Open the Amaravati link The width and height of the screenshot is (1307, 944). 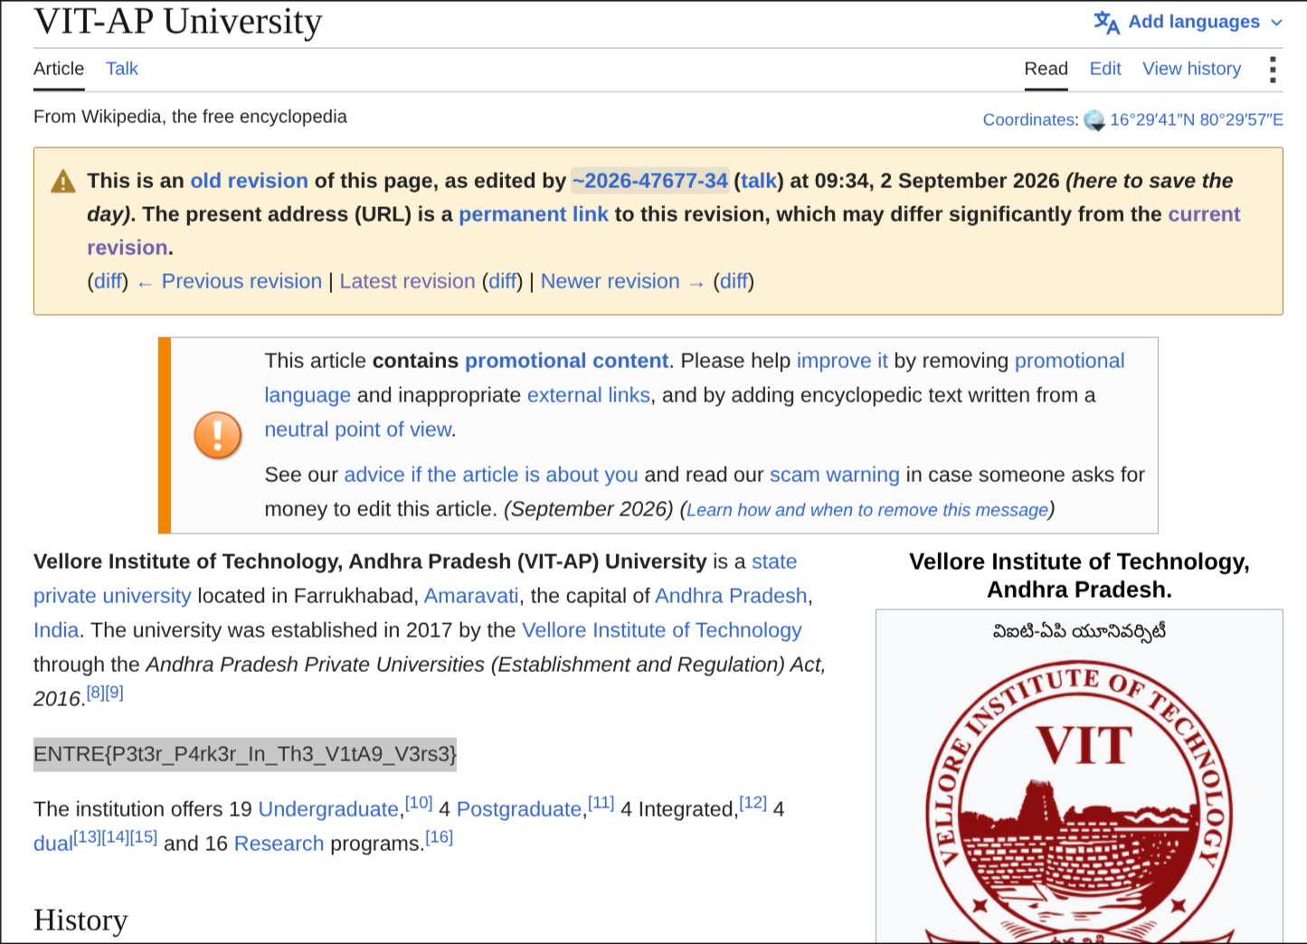pos(471,596)
